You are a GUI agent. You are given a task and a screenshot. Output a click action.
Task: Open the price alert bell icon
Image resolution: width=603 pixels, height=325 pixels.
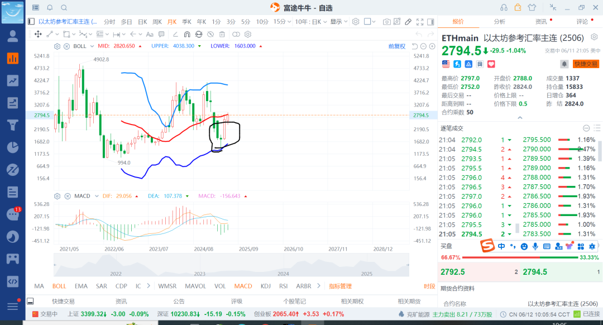[x=564, y=64]
